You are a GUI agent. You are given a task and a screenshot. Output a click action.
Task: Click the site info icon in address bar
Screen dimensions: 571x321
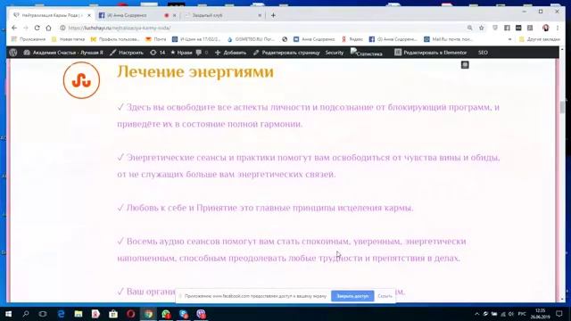tap(62, 28)
